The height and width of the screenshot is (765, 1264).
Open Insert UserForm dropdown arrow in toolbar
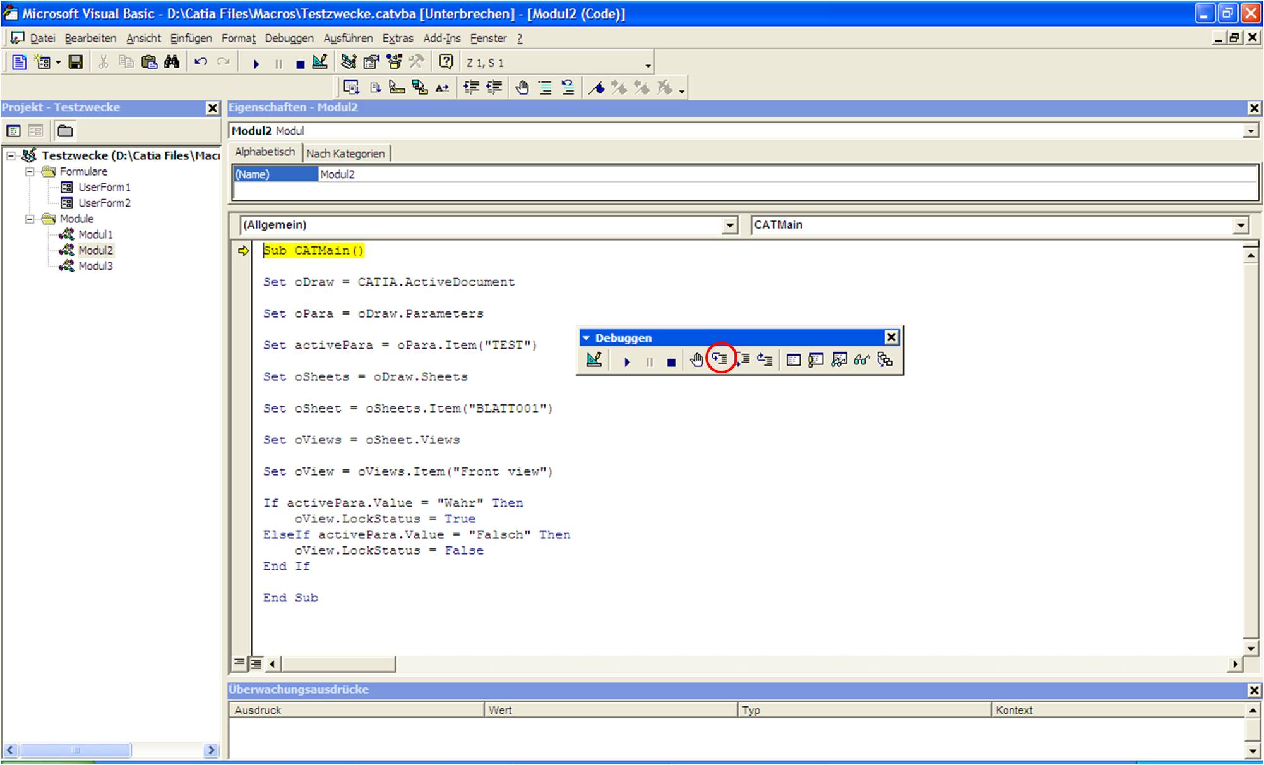58,62
